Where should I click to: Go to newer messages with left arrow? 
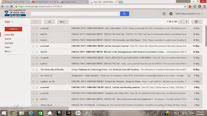click(181, 22)
